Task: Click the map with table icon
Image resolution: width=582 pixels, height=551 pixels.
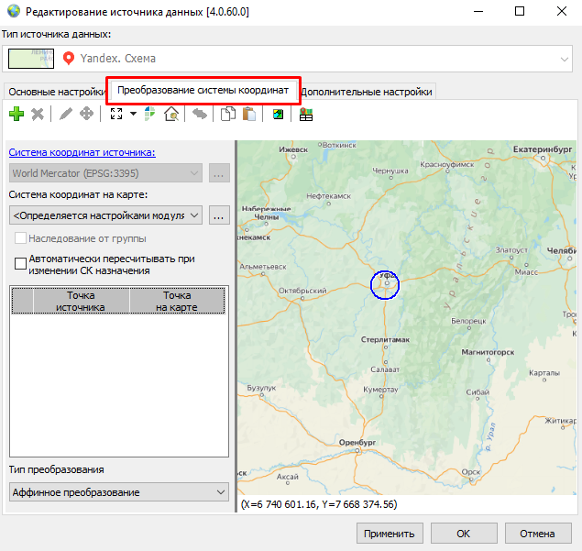Action: pyautogui.click(x=306, y=115)
